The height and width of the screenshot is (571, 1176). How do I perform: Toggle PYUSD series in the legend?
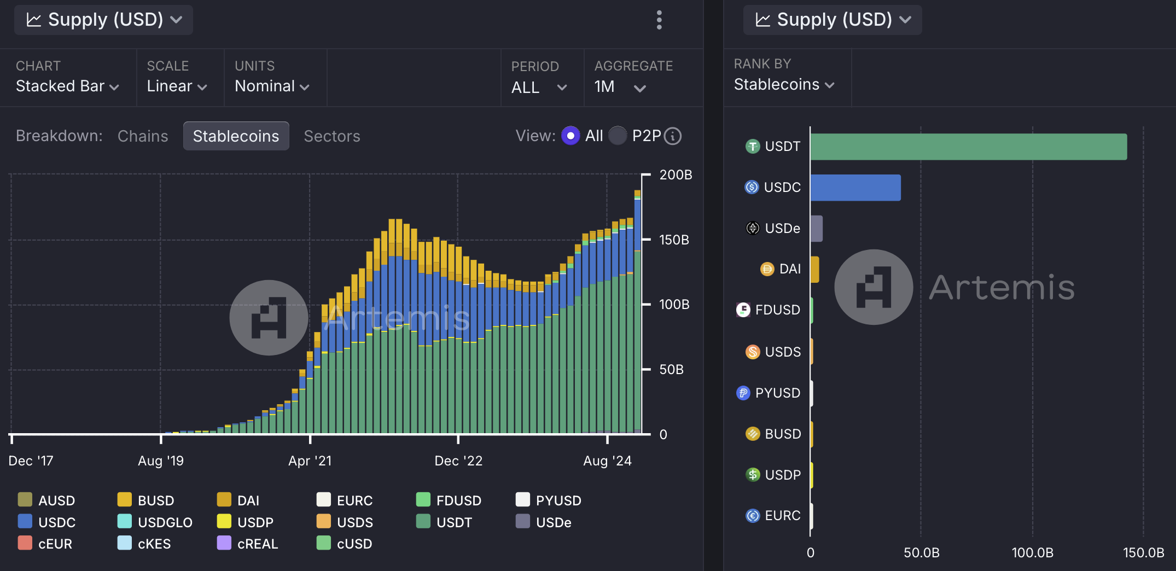(x=549, y=500)
